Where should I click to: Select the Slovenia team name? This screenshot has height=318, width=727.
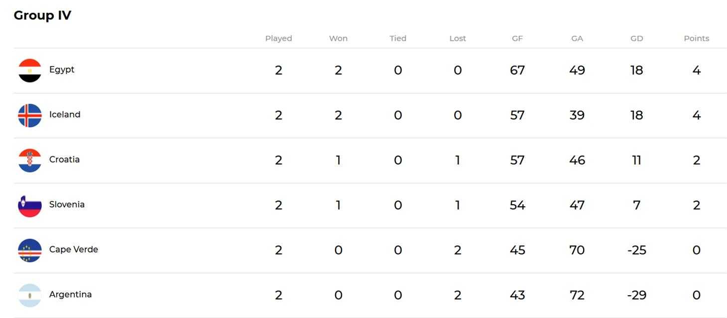pyautogui.click(x=67, y=204)
